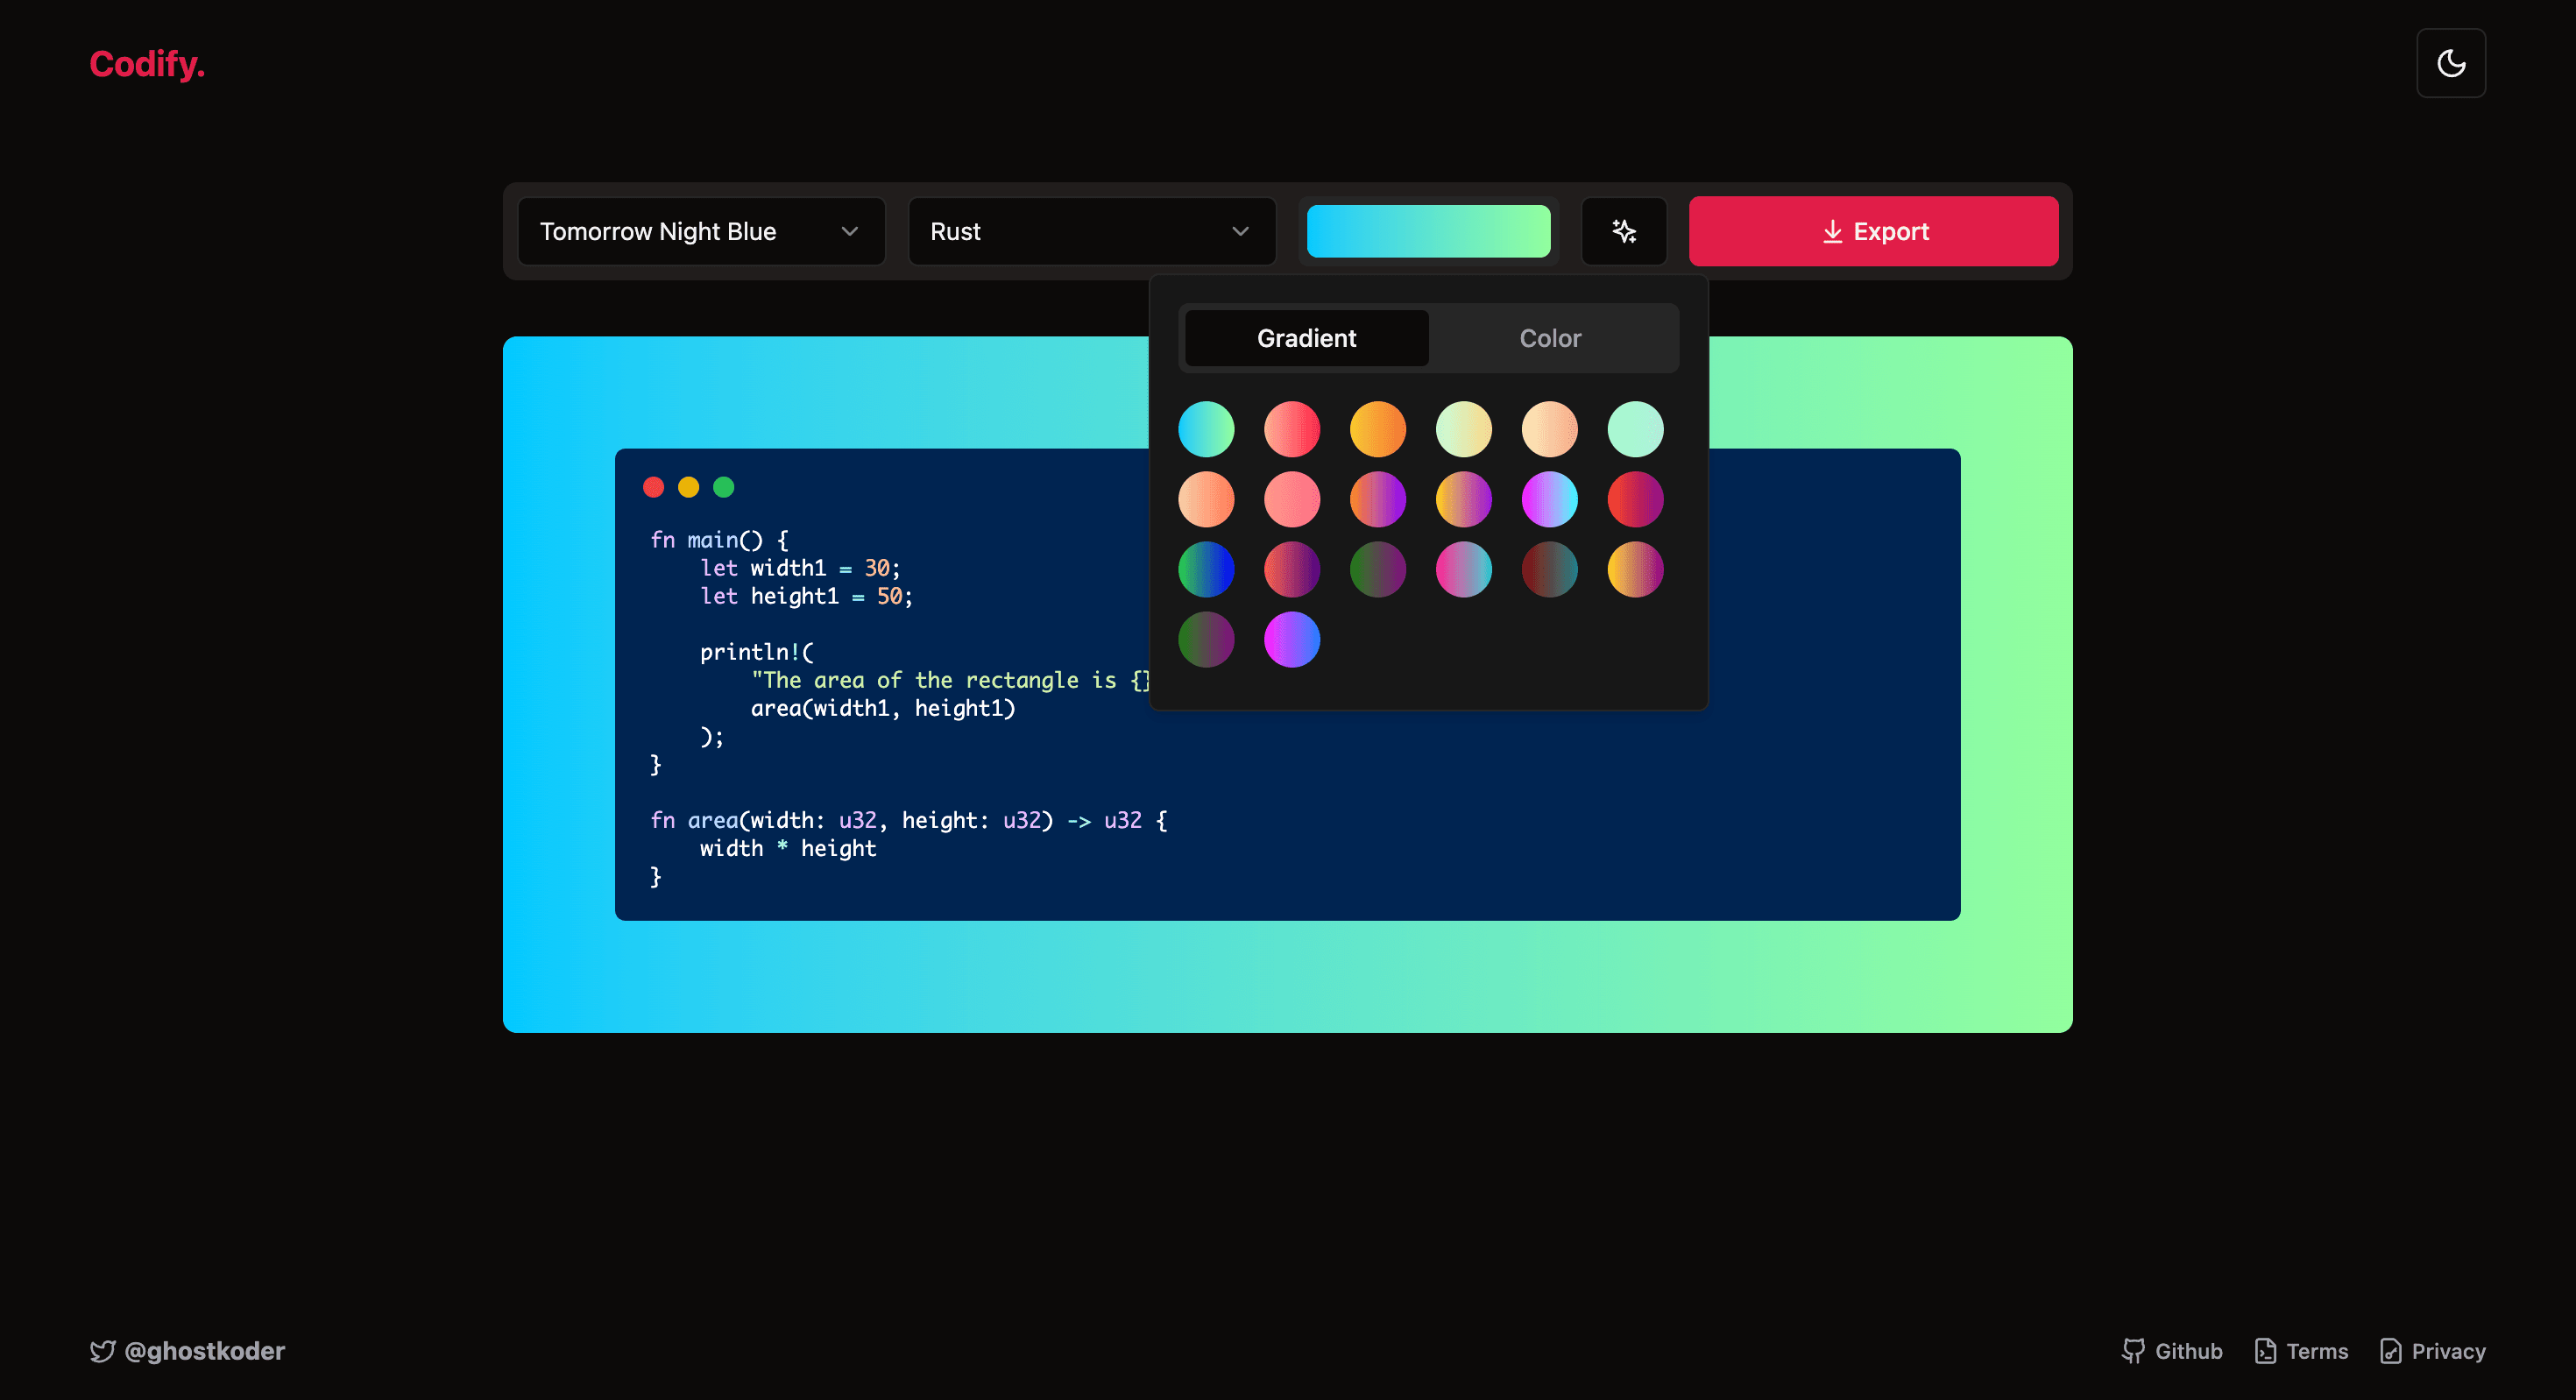Pick the pink-to-teal gradient swatch
This screenshot has height=1400, width=2576.
point(1464,569)
